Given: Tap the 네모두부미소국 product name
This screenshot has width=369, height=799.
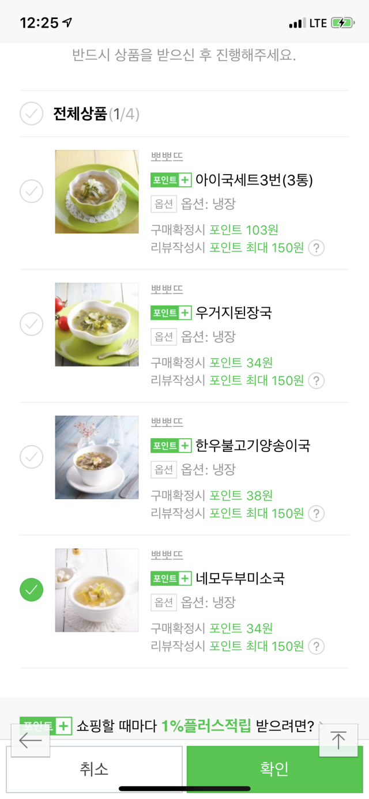Looking at the screenshot, I should (240, 578).
